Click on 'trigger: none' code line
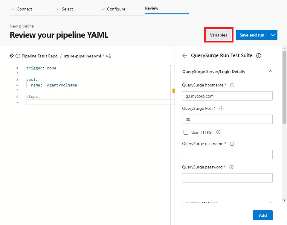The height and width of the screenshot is (225, 287). click(x=41, y=68)
